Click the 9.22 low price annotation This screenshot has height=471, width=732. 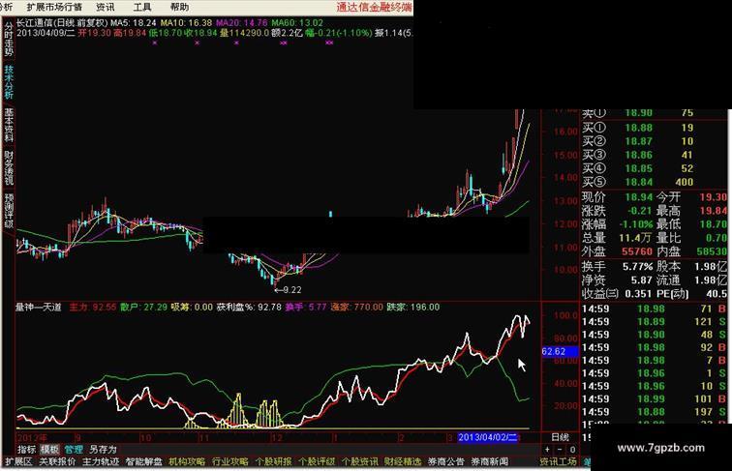pyautogui.click(x=288, y=290)
